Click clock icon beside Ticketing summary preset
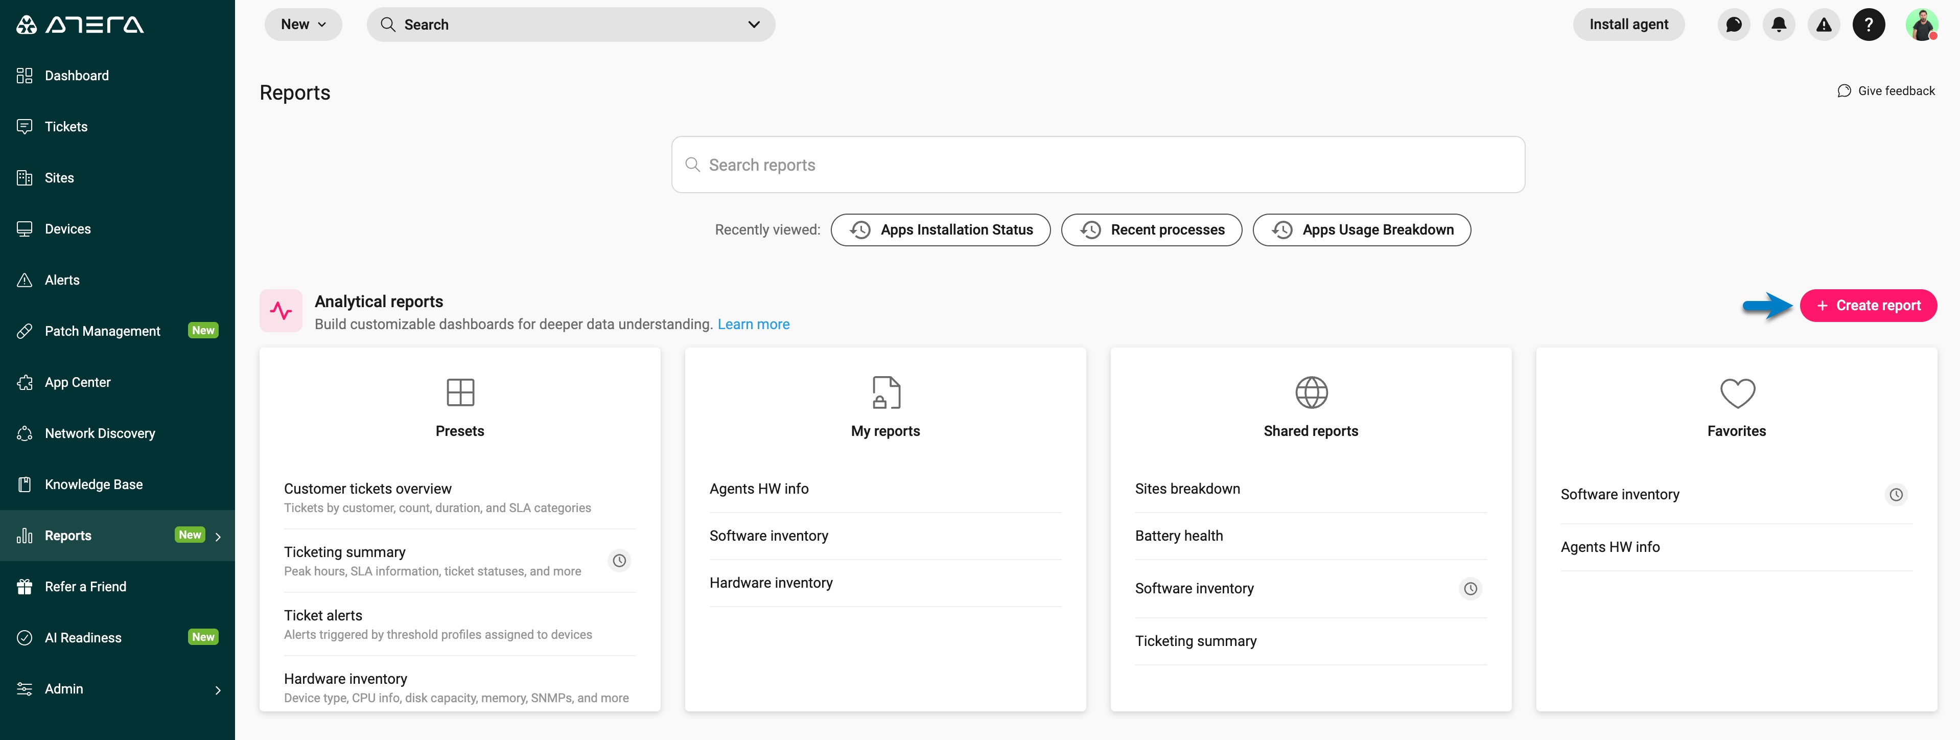 [x=620, y=561]
